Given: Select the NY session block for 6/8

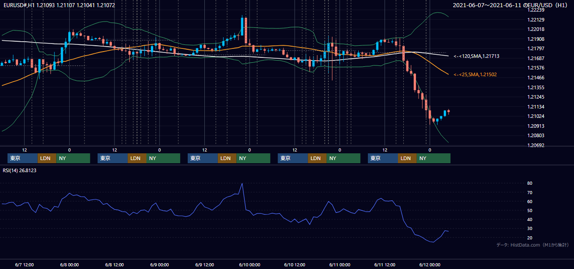Looking at the screenshot, I should 163,158.
